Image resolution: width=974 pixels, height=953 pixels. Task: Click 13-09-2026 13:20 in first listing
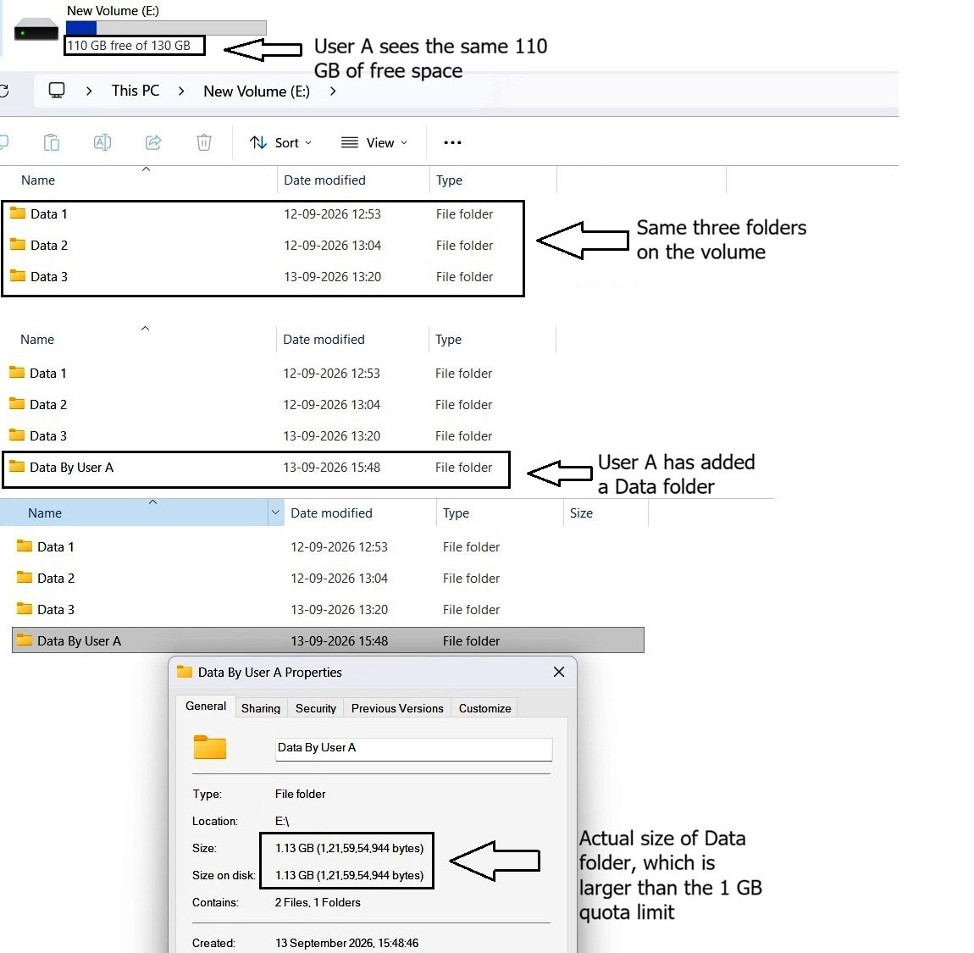(332, 276)
